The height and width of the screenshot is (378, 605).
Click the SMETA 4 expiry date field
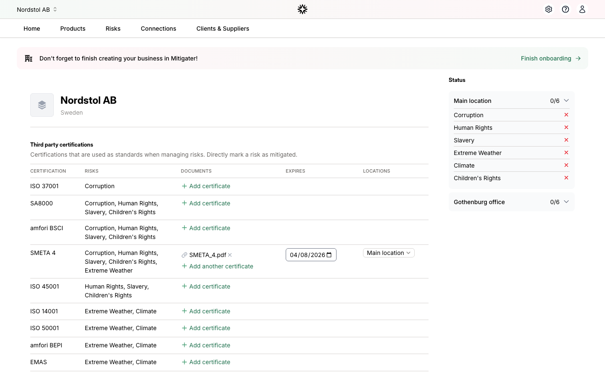point(311,255)
